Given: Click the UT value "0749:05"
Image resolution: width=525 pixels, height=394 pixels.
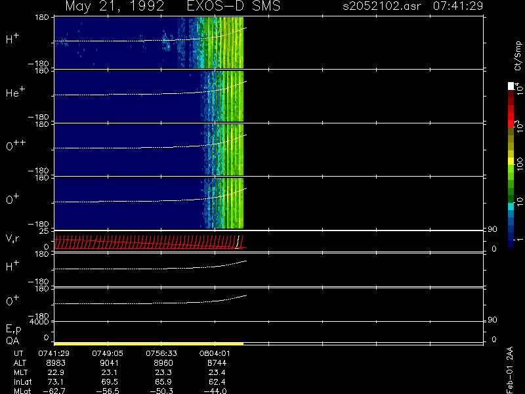Looking at the screenshot, I should point(108,353).
